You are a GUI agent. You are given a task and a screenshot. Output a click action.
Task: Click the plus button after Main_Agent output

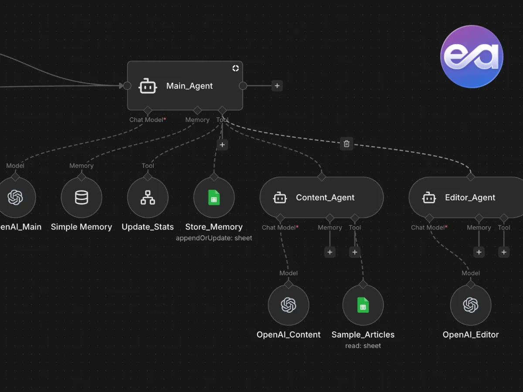point(277,86)
